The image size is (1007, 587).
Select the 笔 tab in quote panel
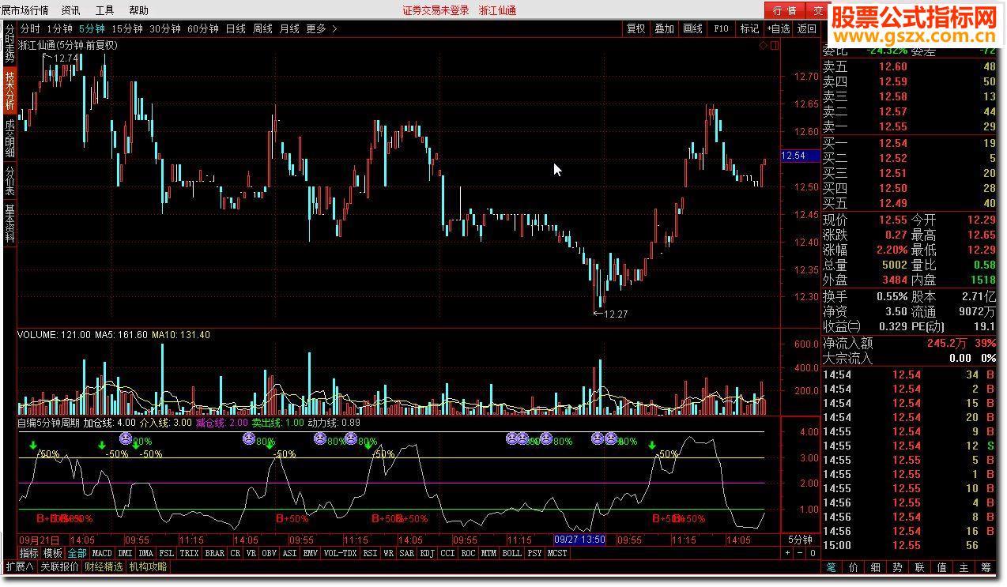(x=832, y=566)
